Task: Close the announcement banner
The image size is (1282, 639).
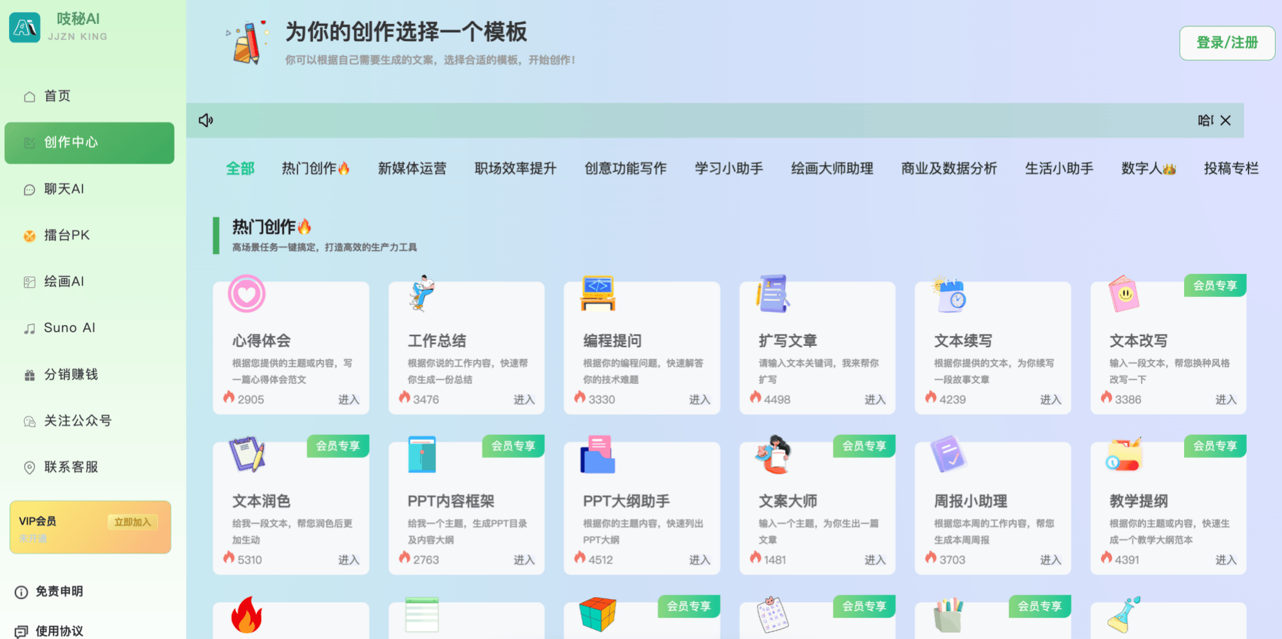Action: pos(1225,120)
